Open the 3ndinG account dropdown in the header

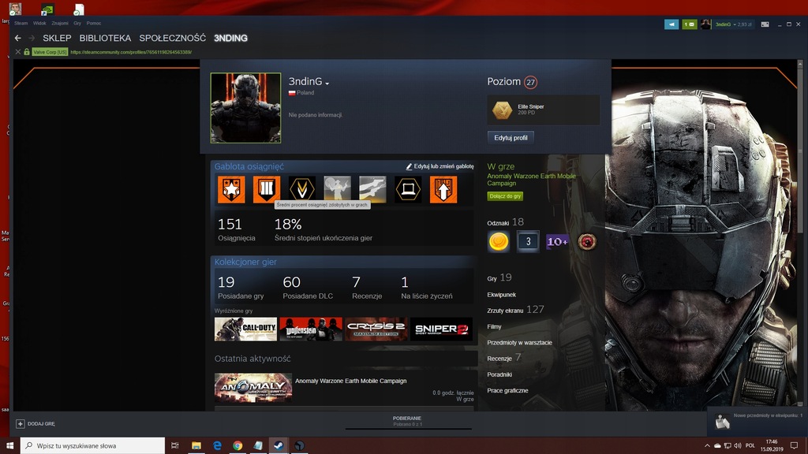click(x=733, y=24)
